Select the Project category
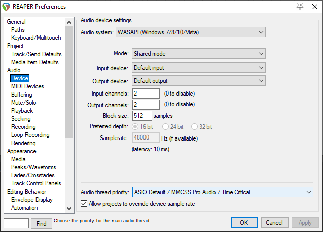This screenshot has width=323, height=232. (x=15, y=46)
